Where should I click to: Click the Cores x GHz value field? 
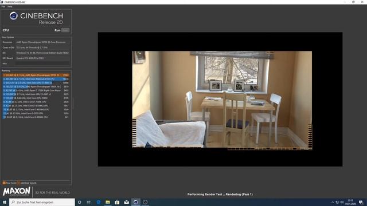point(42,47)
